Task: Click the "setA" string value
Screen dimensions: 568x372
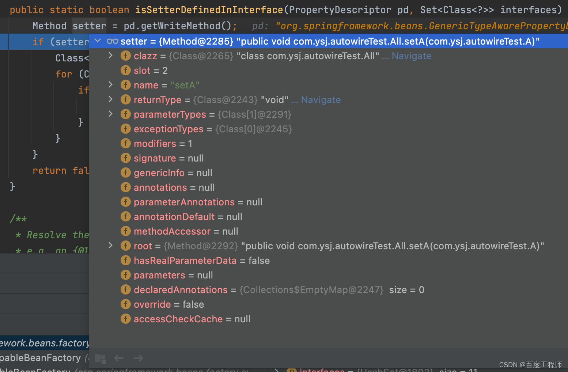Action: click(185, 85)
